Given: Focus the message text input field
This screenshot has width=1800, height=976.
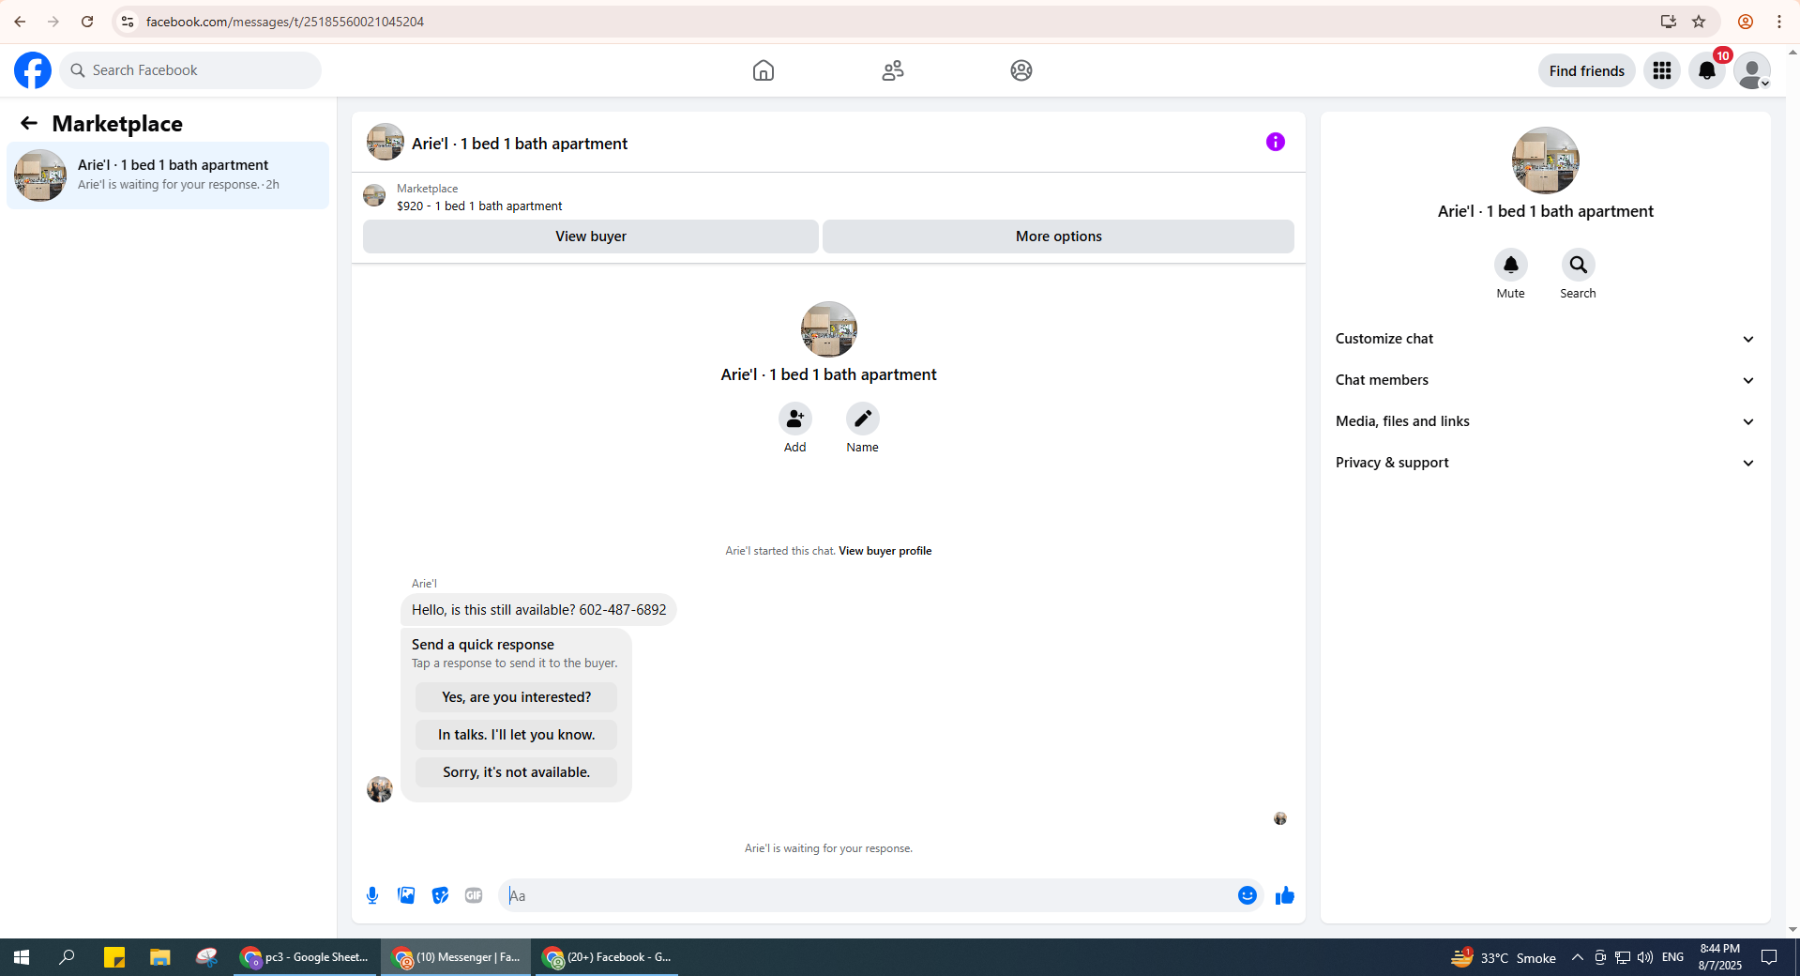Looking at the screenshot, I should click(869, 895).
